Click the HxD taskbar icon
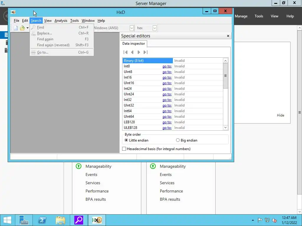 click(97, 220)
